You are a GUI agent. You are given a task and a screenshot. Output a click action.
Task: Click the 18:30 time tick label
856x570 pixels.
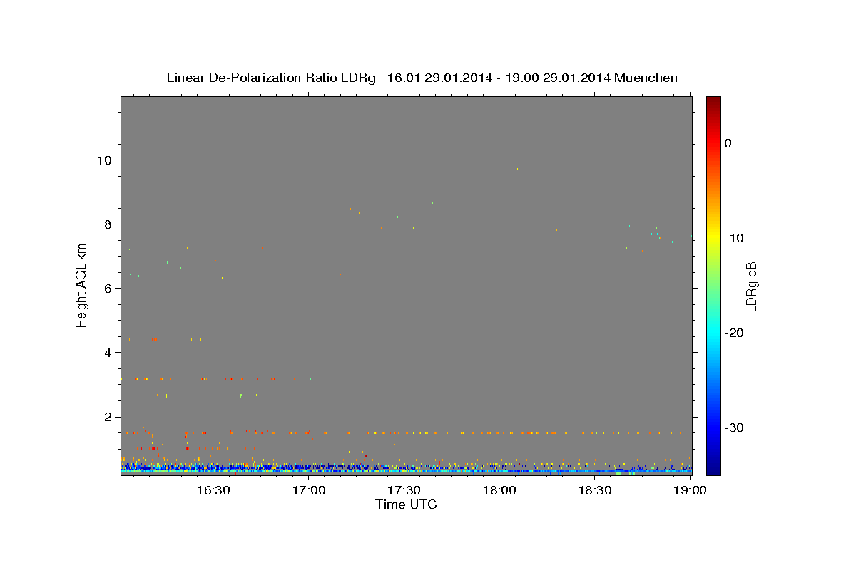click(595, 490)
